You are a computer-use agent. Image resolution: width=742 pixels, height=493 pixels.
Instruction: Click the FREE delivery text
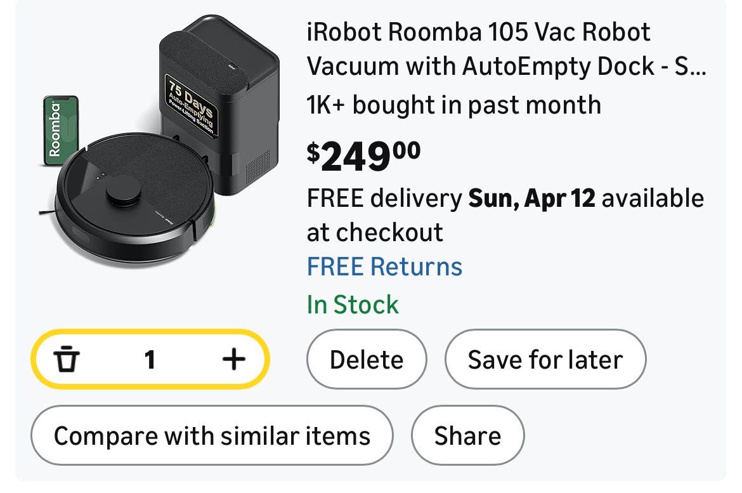pos(384,199)
